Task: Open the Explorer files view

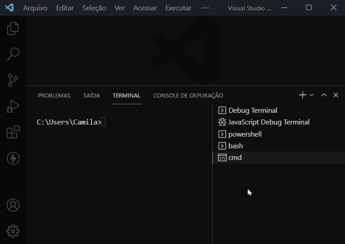Action: click(x=13, y=29)
